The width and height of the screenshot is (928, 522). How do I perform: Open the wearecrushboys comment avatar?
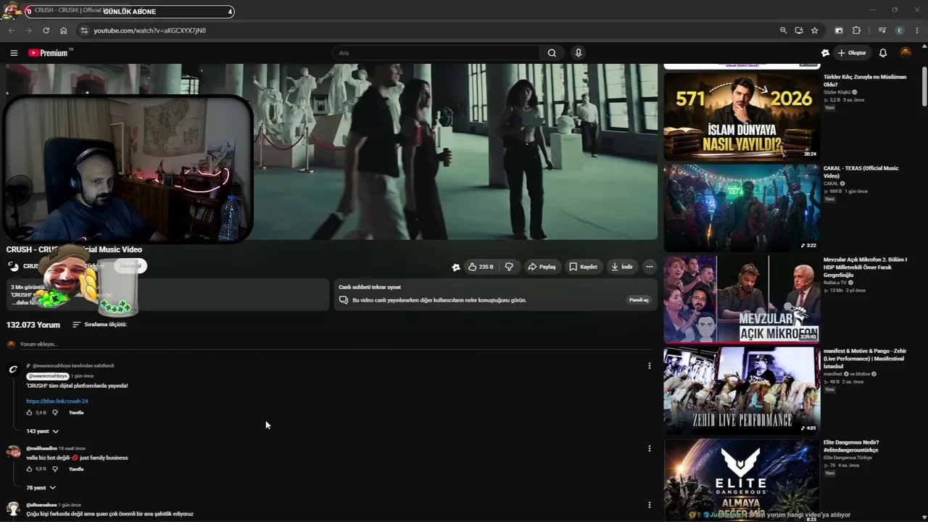click(13, 370)
